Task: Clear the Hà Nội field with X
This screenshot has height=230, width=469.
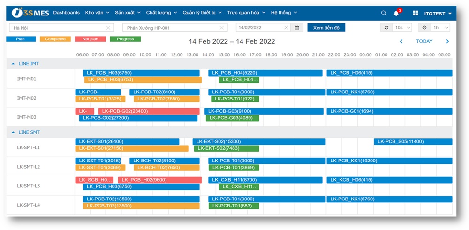Action: [108, 28]
